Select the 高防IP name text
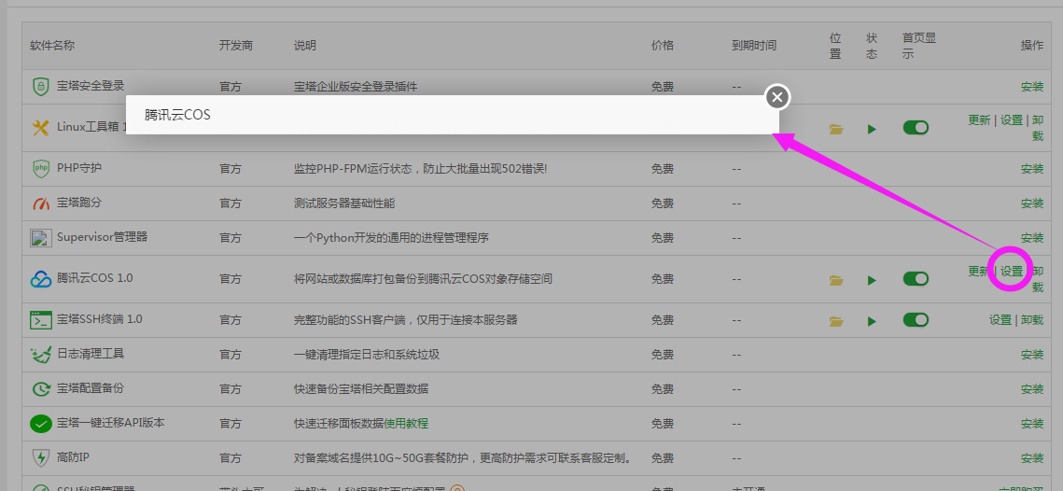The image size is (1063, 491). click(73, 457)
